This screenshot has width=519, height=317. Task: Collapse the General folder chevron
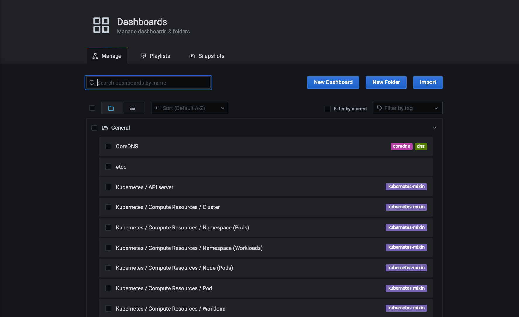pyautogui.click(x=435, y=128)
